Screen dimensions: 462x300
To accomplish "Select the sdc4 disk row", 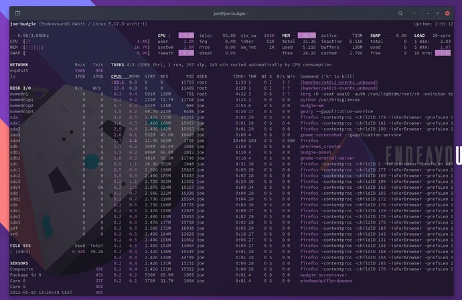I will pos(56,187).
